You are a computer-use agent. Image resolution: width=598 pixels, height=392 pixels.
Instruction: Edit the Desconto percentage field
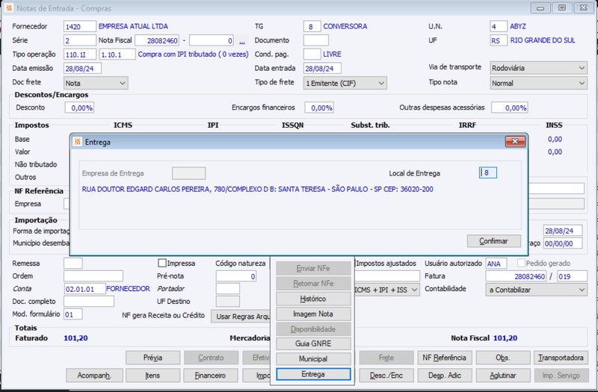click(79, 108)
